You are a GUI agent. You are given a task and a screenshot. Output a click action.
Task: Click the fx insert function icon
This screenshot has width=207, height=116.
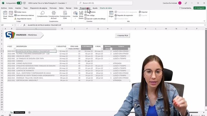point(24,25)
